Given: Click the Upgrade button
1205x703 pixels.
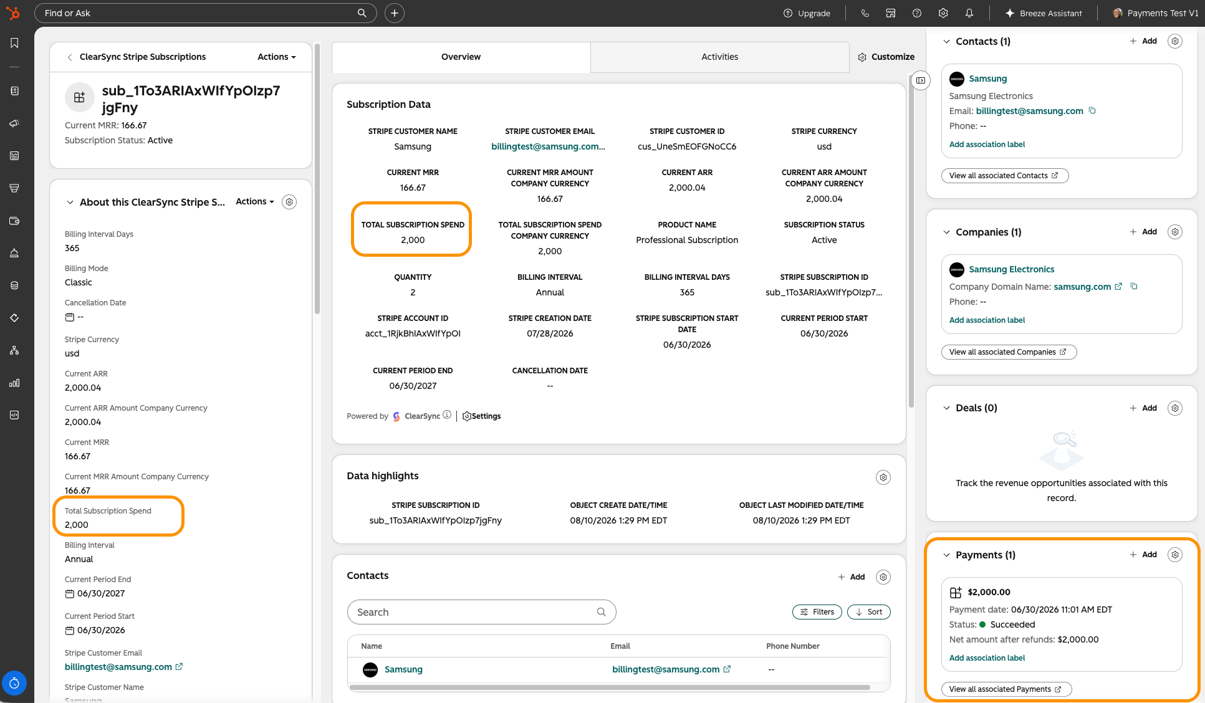Looking at the screenshot, I should [807, 13].
